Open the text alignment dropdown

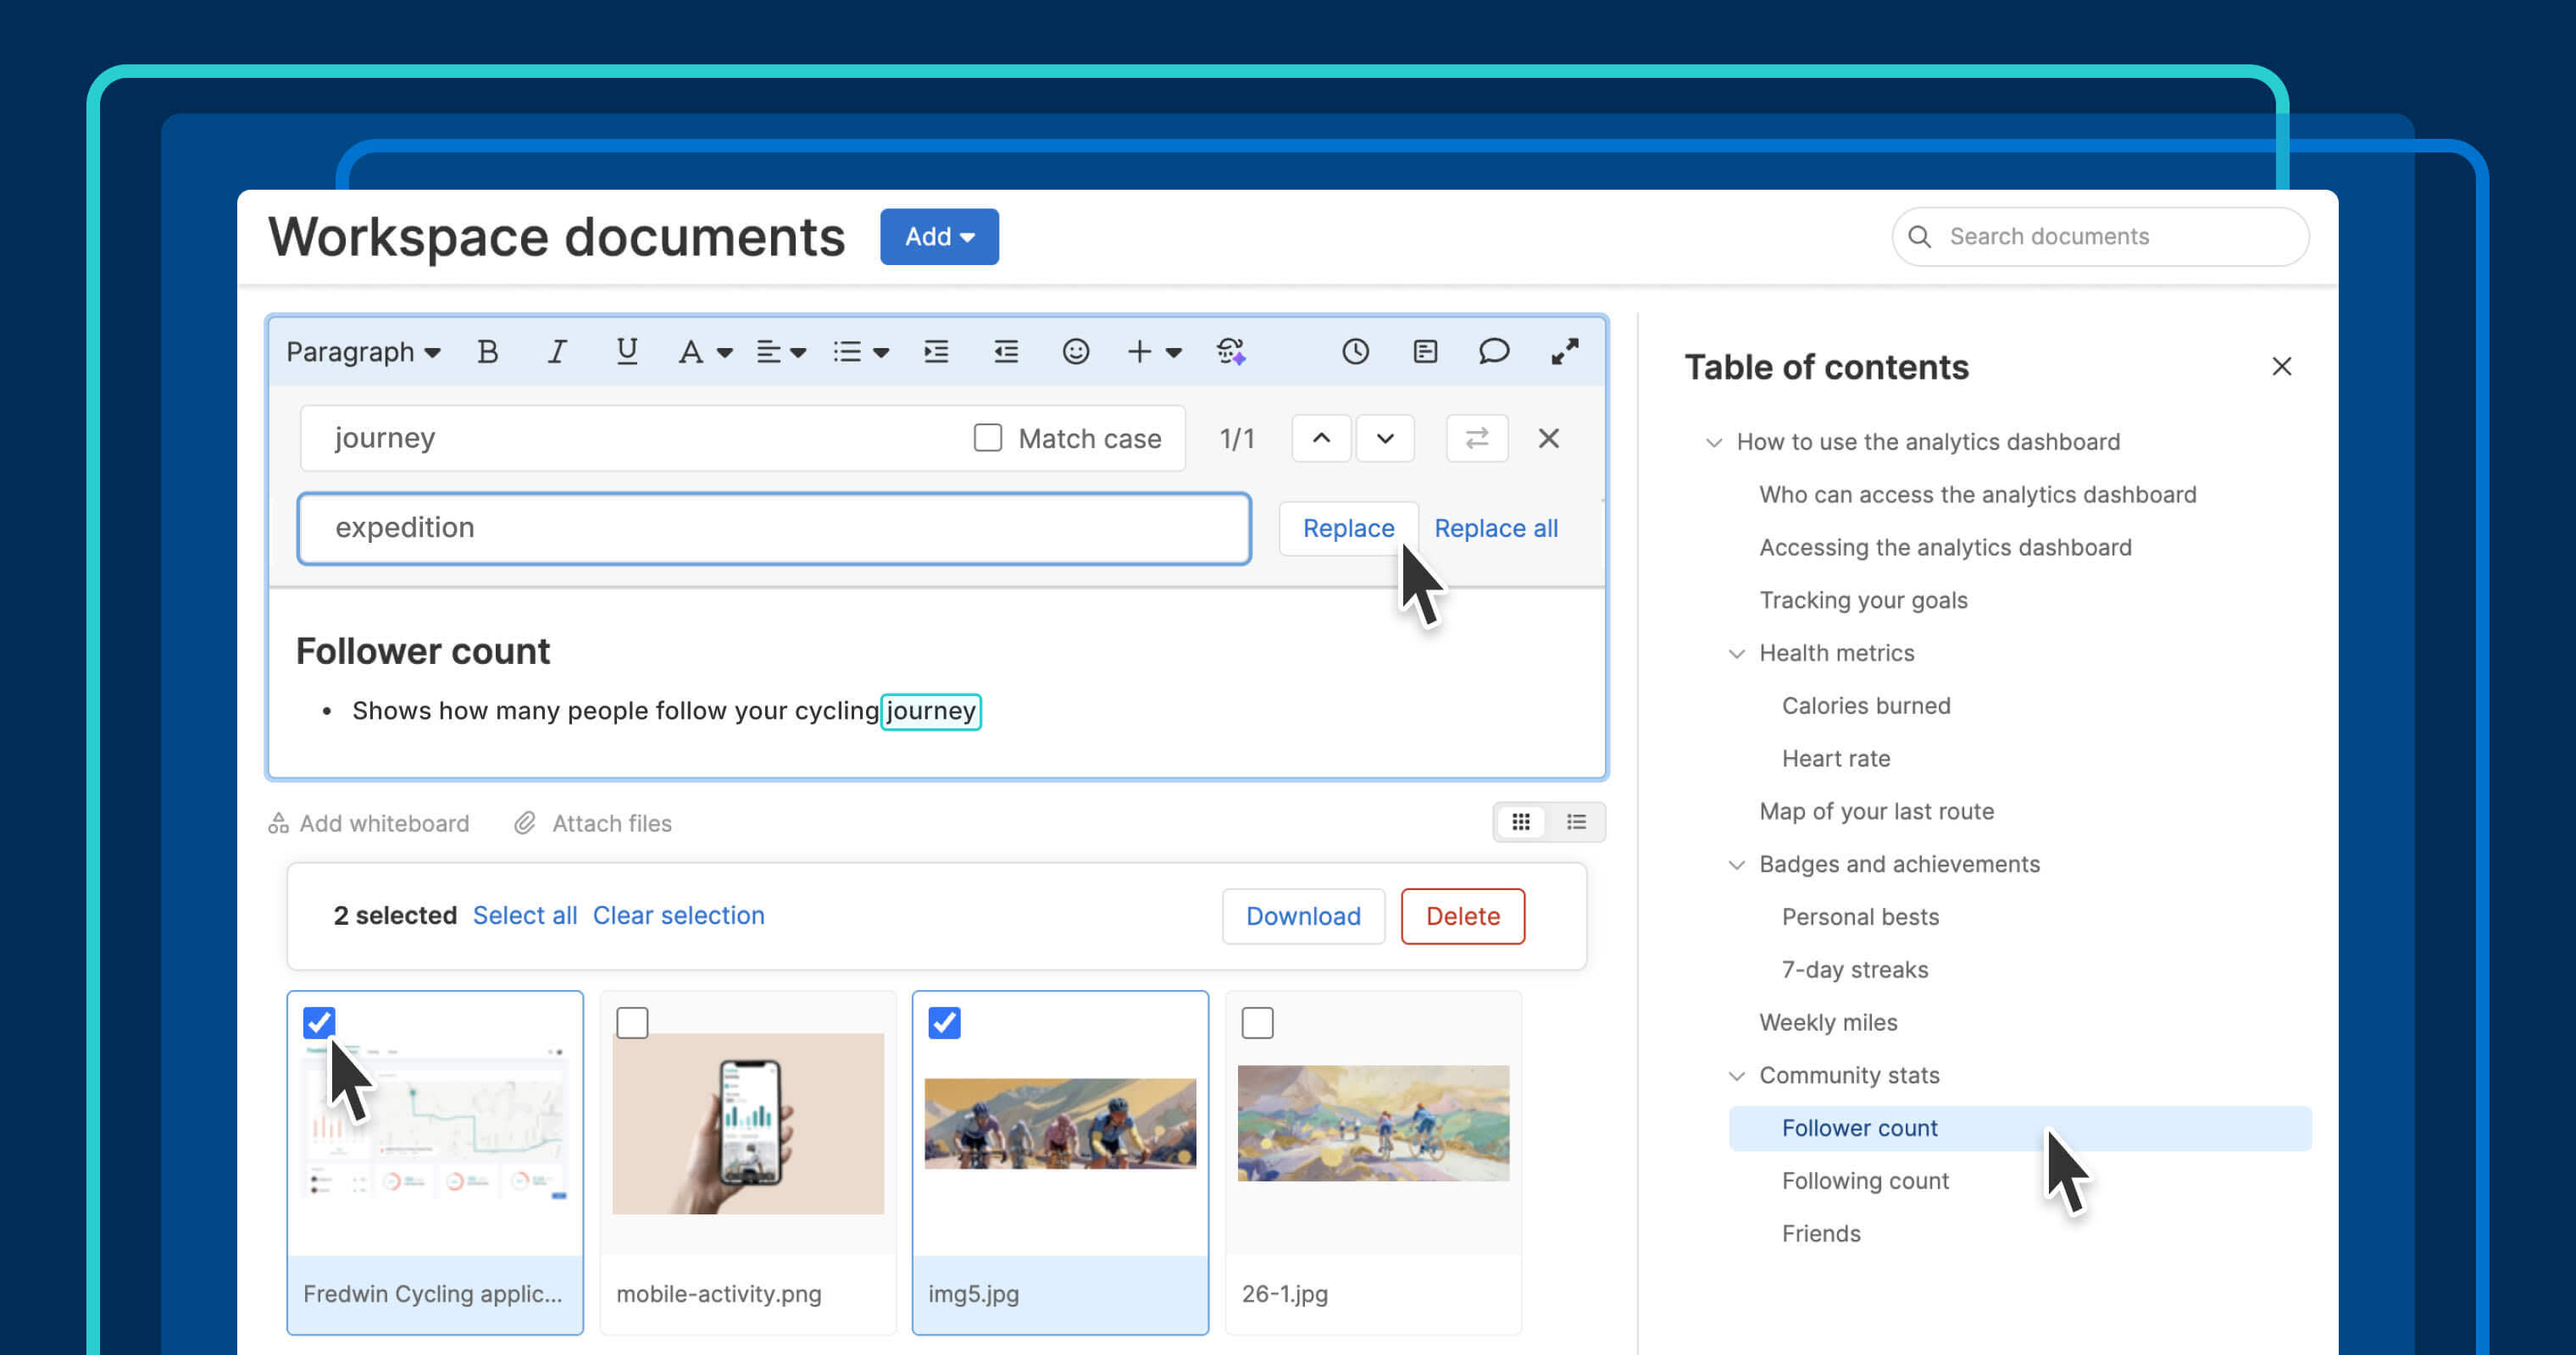[x=781, y=351]
